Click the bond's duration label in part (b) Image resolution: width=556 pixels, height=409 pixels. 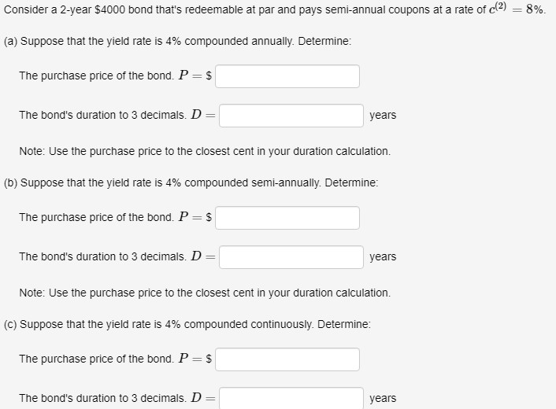coord(103,256)
